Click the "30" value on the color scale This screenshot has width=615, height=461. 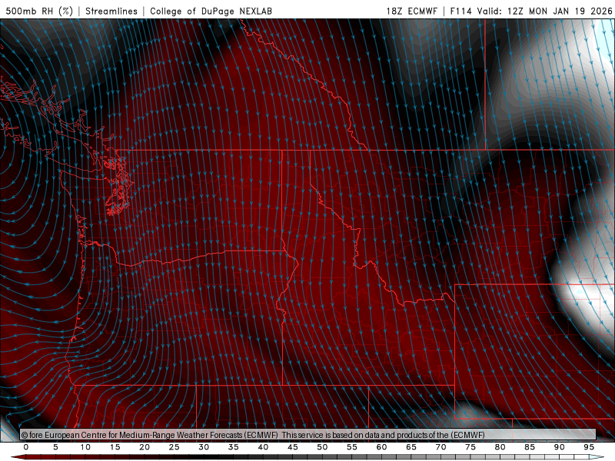204,447
